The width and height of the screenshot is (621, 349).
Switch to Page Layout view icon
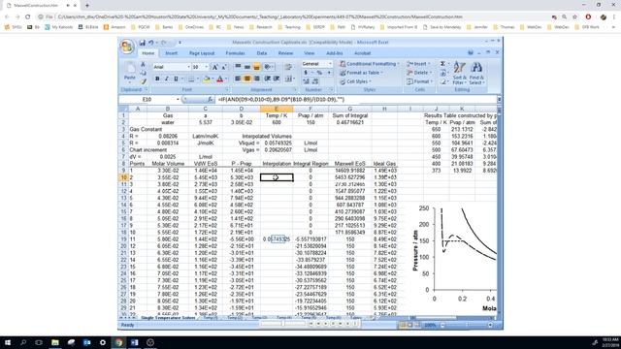tap(409, 326)
